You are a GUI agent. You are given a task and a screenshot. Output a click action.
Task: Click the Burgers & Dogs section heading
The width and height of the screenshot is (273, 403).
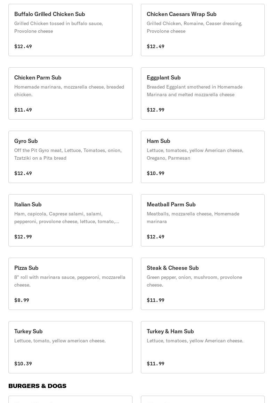point(37,386)
